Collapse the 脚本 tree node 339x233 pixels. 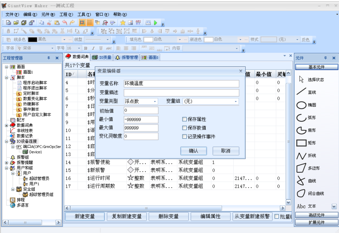click(x=7, y=78)
